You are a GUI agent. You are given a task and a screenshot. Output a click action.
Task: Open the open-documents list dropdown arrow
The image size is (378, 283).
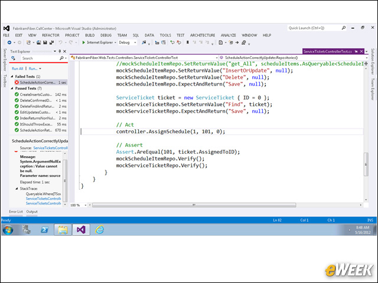[x=366, y=51]
